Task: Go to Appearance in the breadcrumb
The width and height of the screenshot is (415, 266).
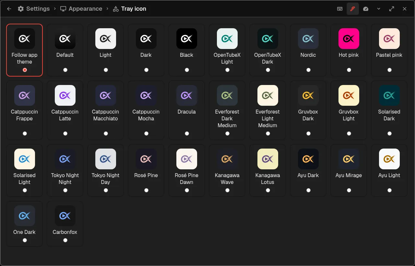Action: (x=81, y=9)
